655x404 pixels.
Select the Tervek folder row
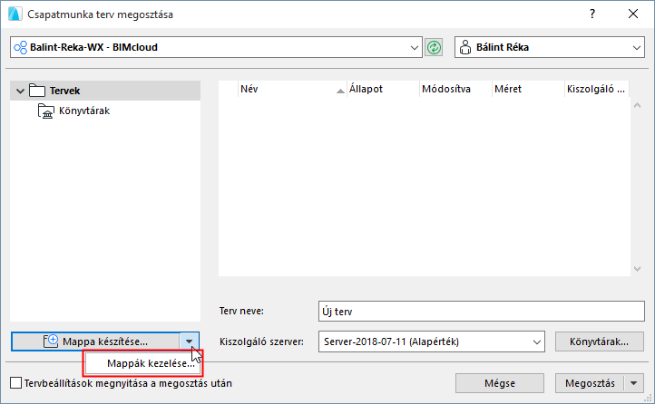point(105,91)
